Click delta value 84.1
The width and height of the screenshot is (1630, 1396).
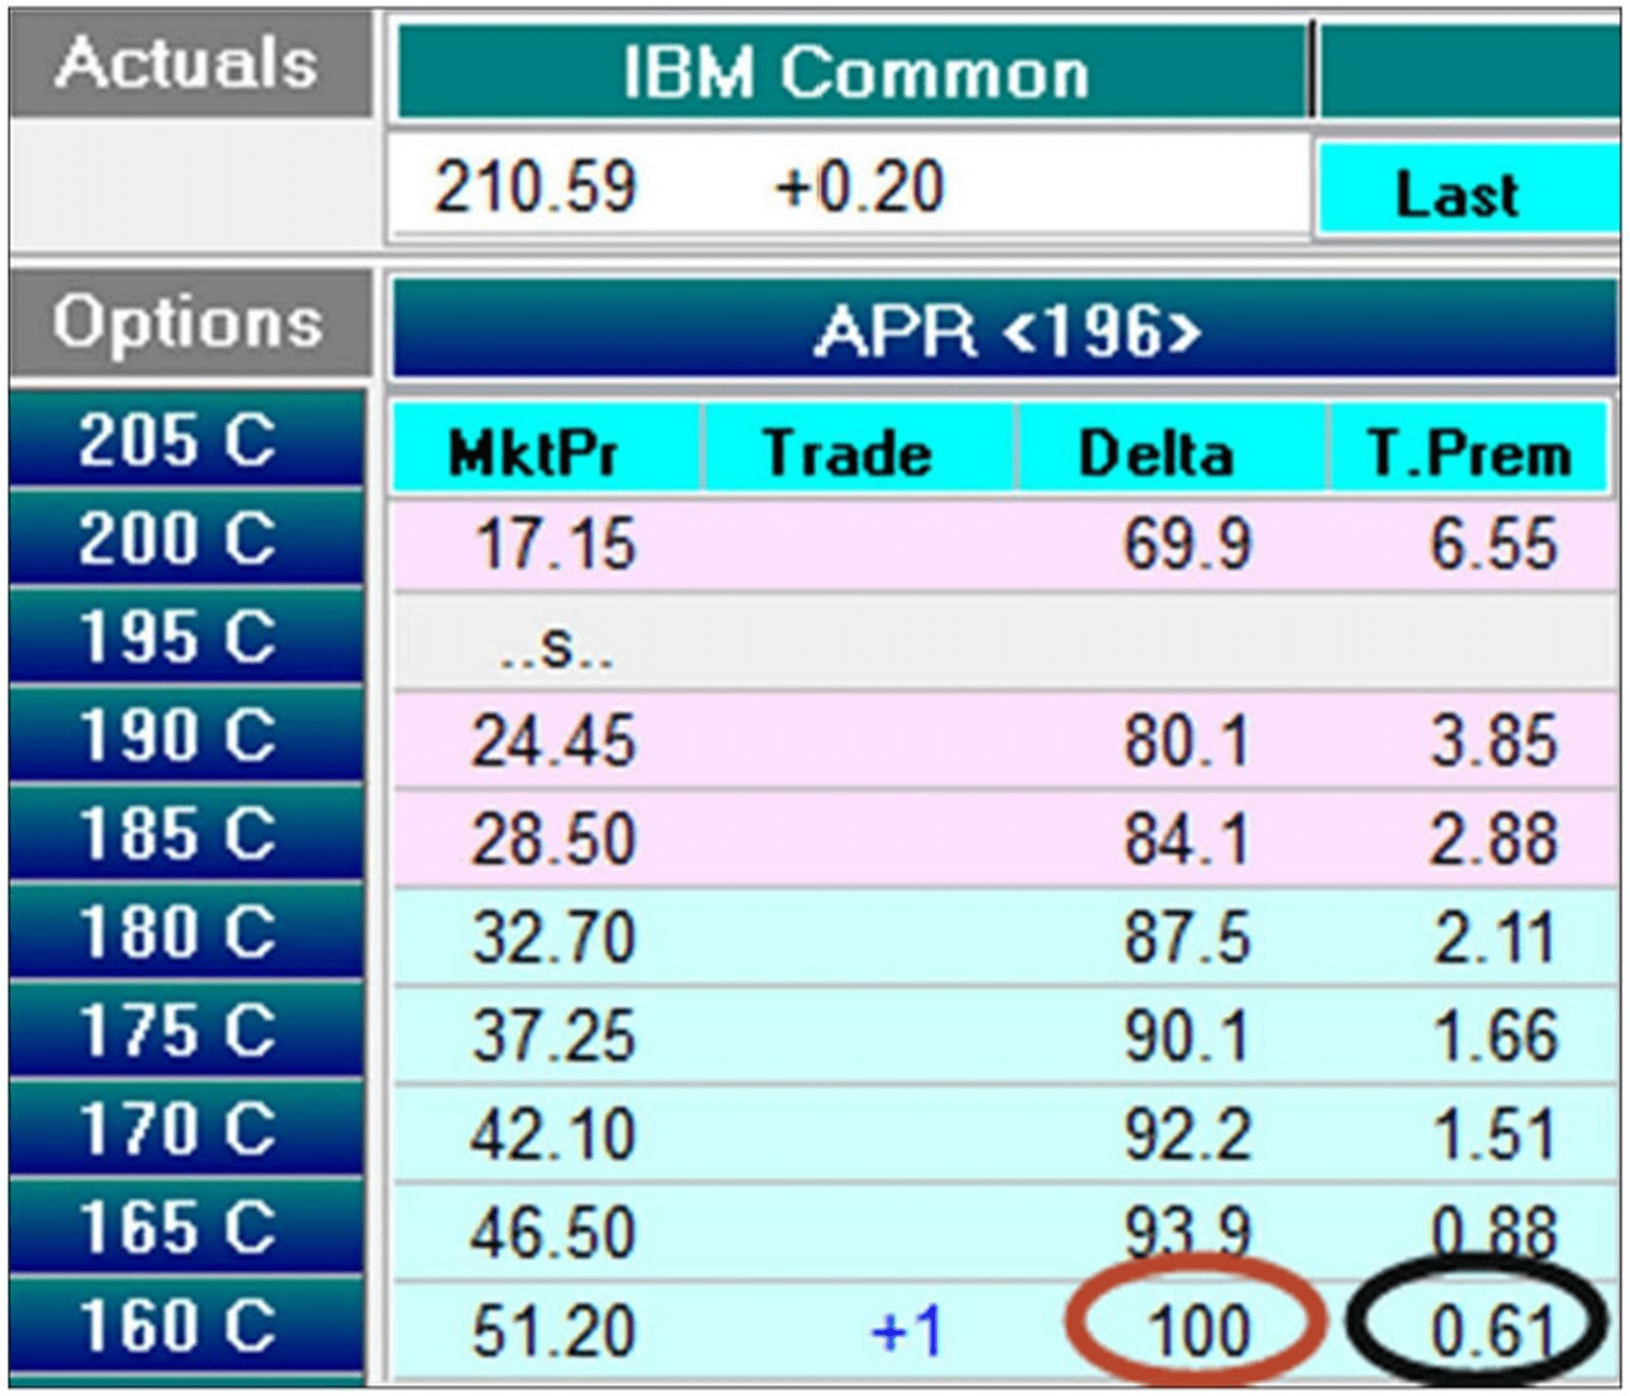pyautogui.click(x=1187, y=839)
